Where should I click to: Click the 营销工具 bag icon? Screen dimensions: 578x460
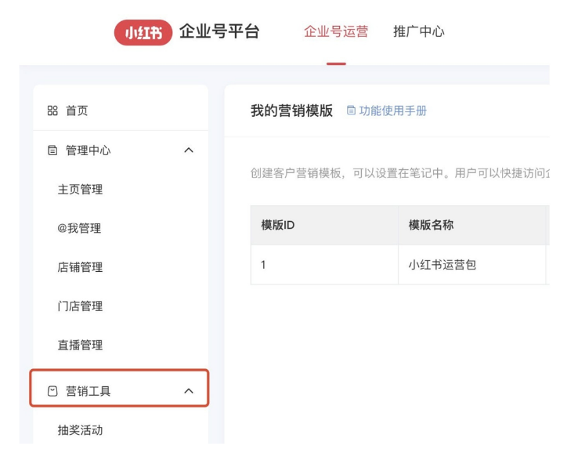(52, 391)
